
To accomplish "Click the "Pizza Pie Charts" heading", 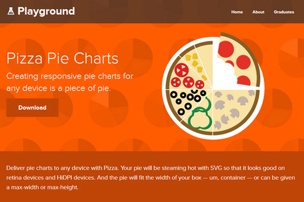I will (63, 59).
